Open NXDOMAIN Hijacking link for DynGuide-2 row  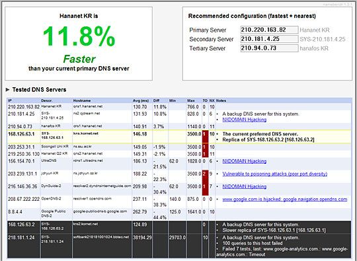tap(245, 186)
